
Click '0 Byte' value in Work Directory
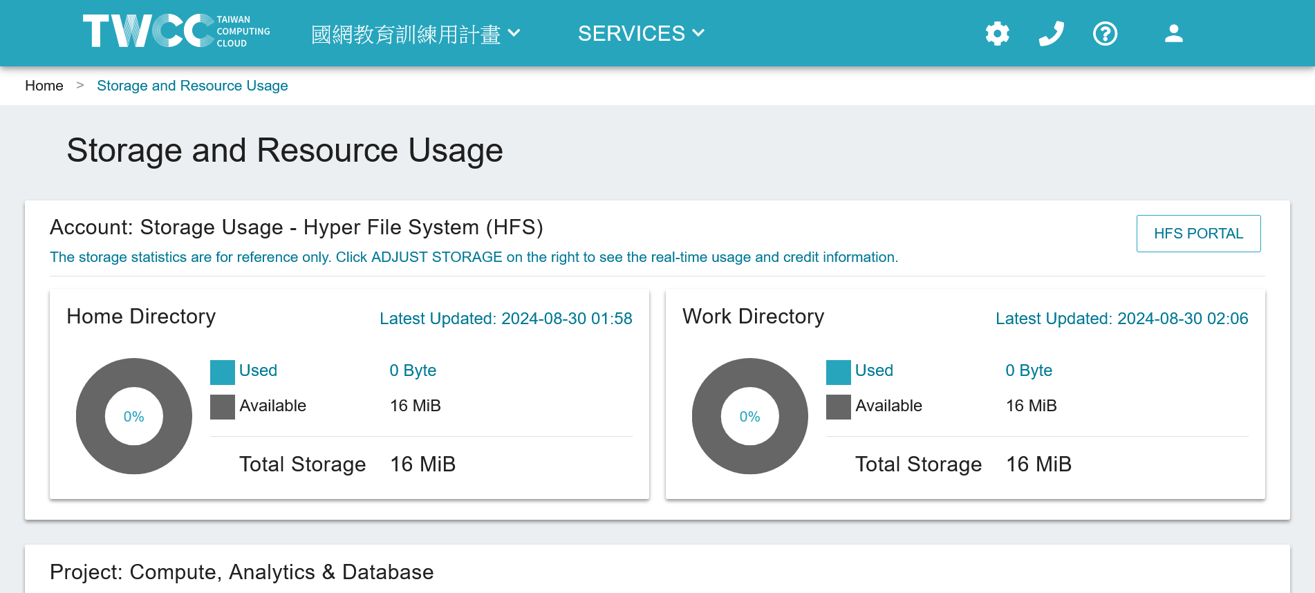(x=1029, y=370)
